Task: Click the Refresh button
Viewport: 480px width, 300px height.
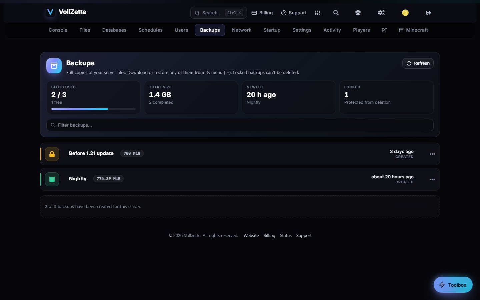Action: (x=418, y=63)
